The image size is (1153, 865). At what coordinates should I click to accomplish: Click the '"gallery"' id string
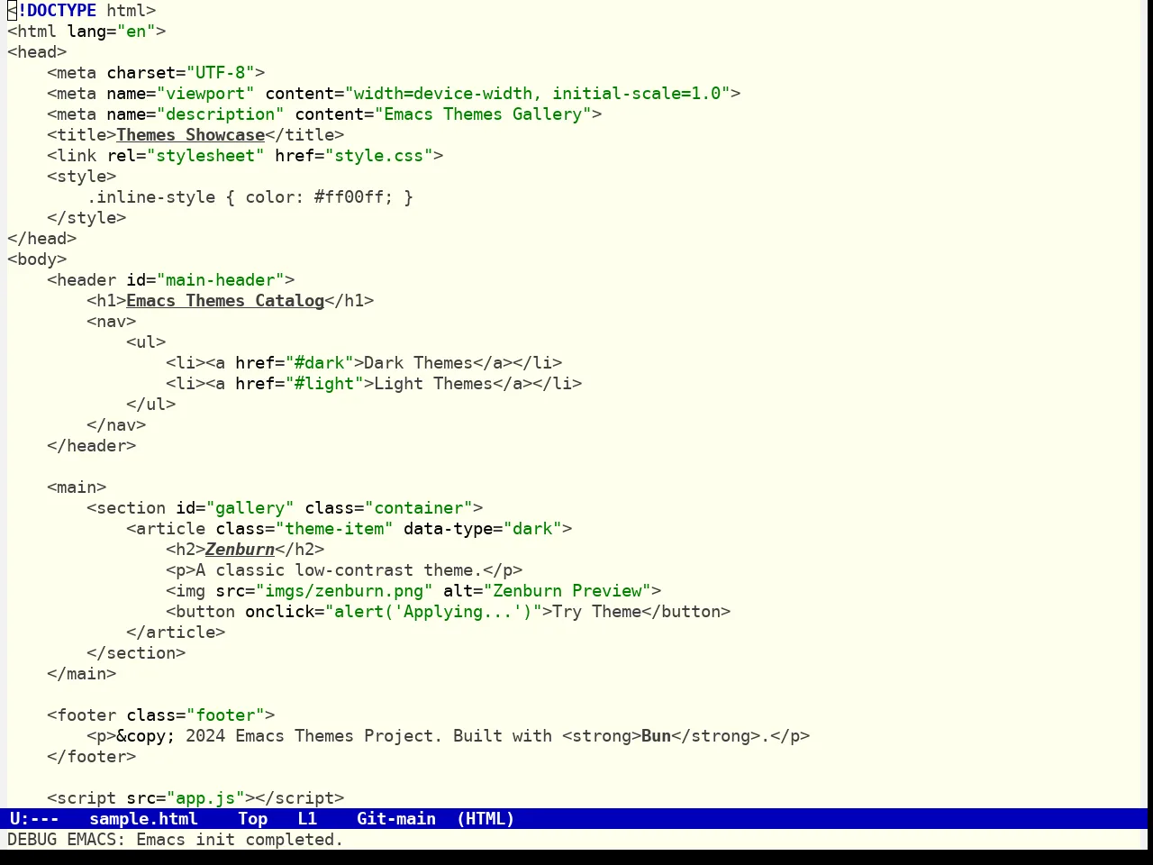pos(250,508)
